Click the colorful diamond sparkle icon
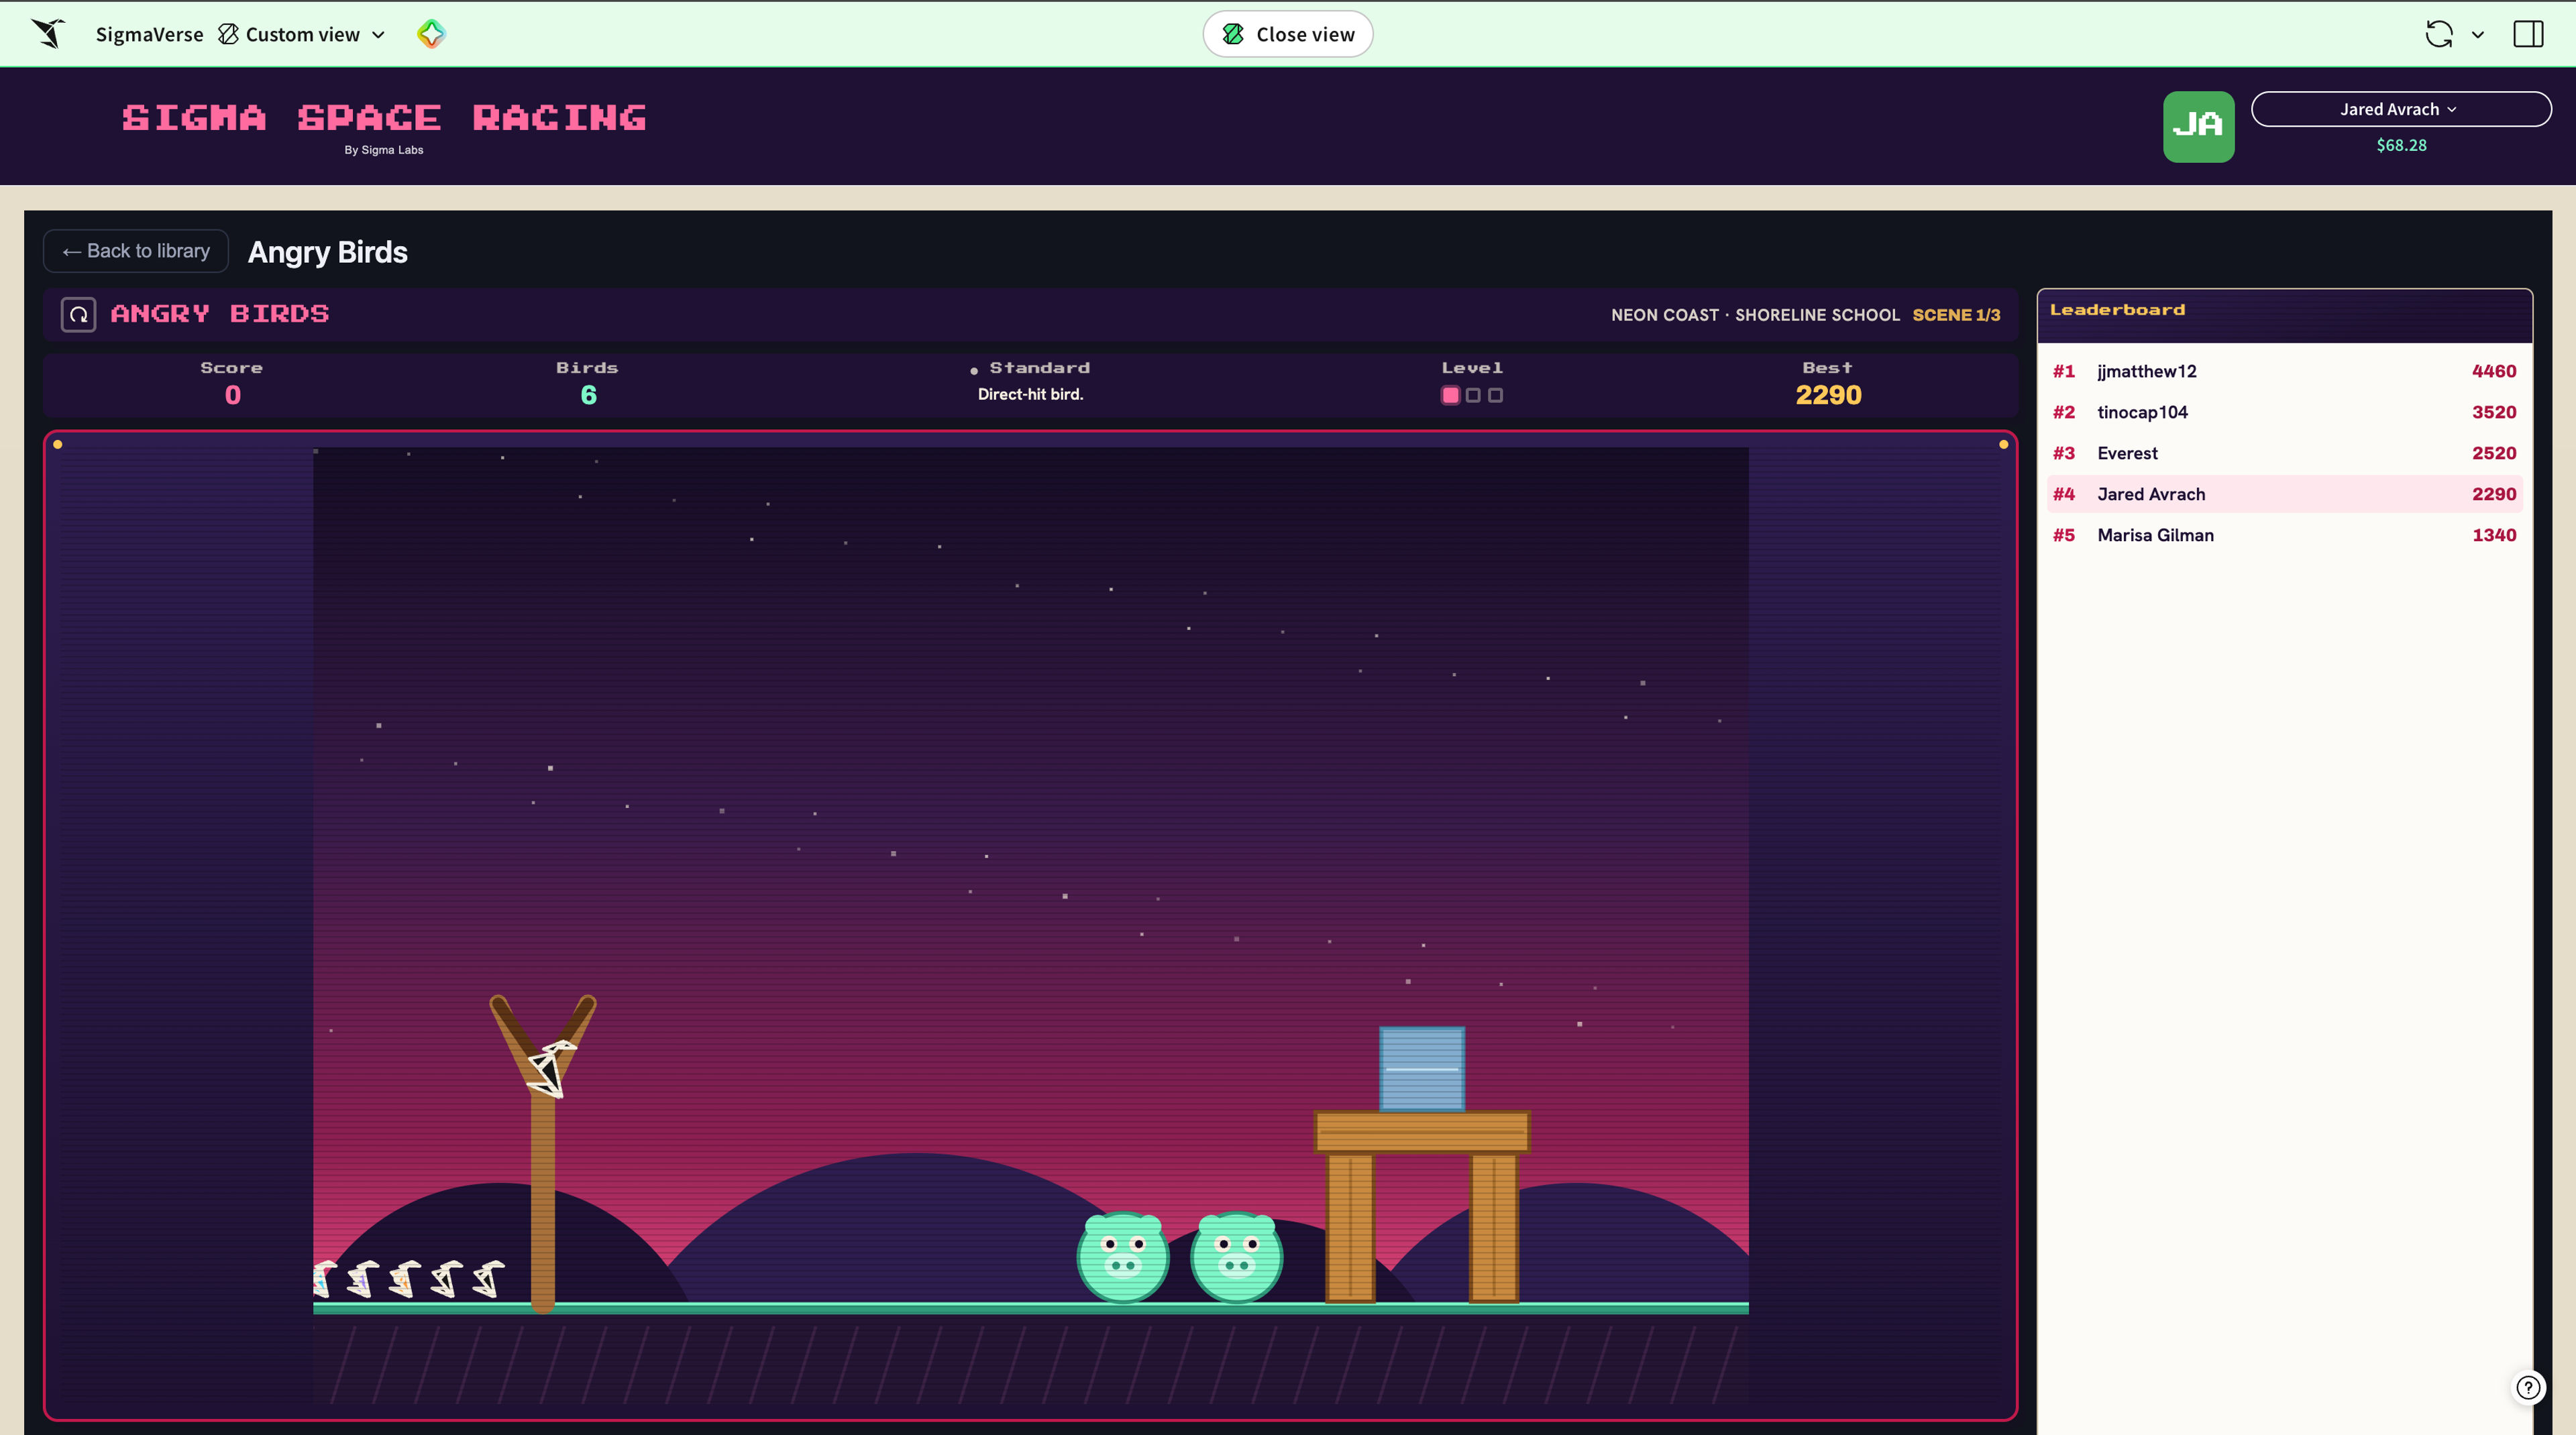The height and width of the screenshot is (1435, 2576). click(431, 34)
